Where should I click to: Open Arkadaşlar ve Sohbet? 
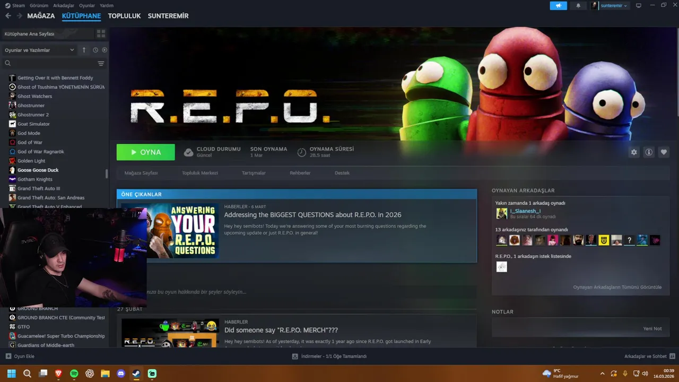click(649, 356)
